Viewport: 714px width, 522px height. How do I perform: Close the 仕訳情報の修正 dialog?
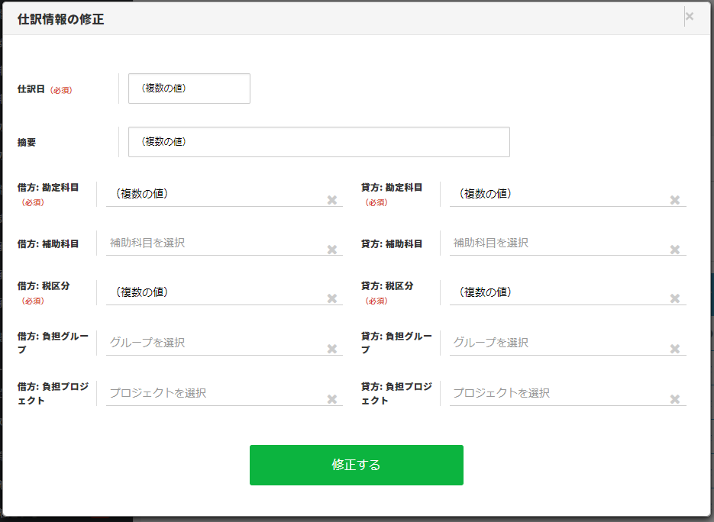click(x=690, y=16)
